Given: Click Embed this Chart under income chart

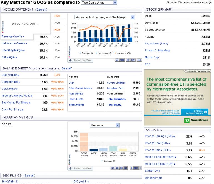Looking at the screenshot, I should click(83, 60).
